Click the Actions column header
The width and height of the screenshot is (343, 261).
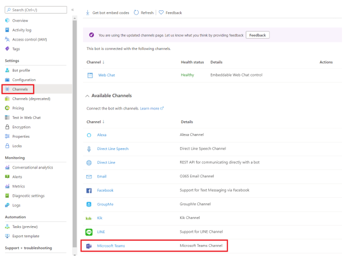326,62
